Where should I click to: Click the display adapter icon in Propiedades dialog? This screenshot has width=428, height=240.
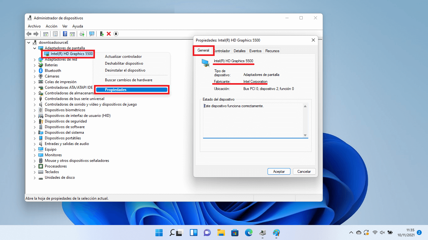[206, 63]
